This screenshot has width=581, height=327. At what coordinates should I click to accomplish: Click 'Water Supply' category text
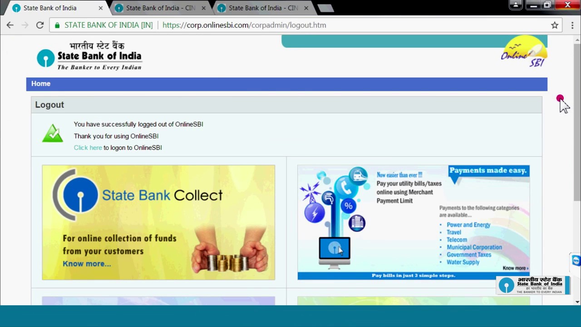[x=463, y=262]
